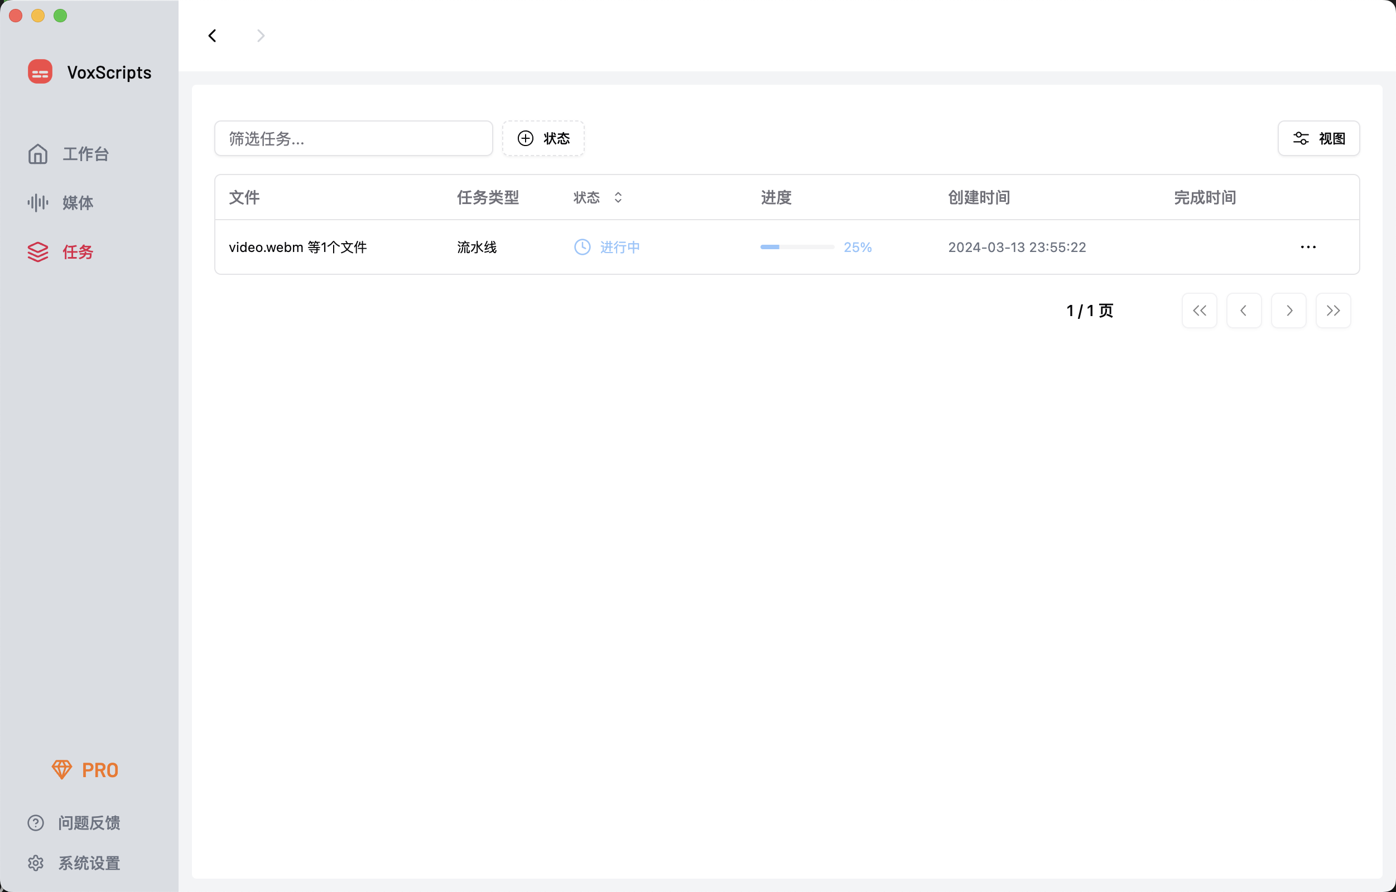The height and width of the screenshot is (892, 1396).
Task: Open the three-dot row actions menu
Action: (1308, 248)
